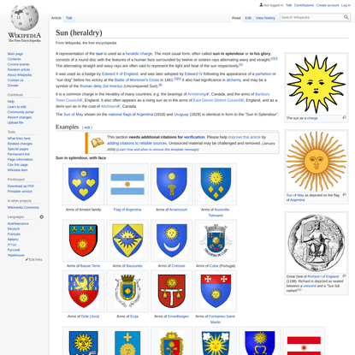
Task: Switch to the Talk tab
Action: coord(68,18)
